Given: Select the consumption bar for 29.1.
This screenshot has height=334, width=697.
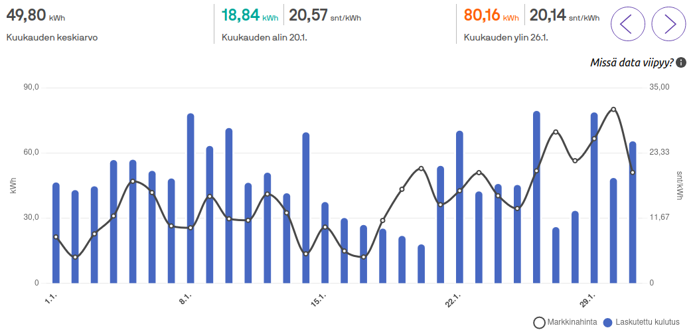Looking at the screenshot, I should point(594,198).
